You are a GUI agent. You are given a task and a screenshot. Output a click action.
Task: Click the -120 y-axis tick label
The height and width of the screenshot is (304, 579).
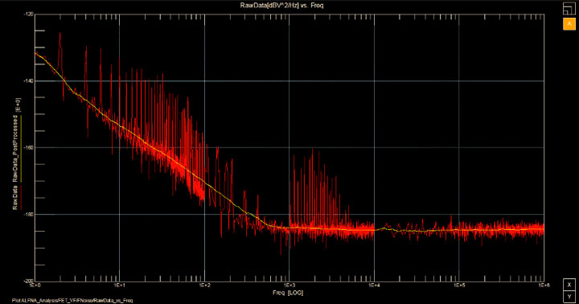tap(28, 14)
